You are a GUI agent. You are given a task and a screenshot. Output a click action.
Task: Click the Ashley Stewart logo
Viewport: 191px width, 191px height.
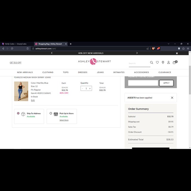(94, 61)
